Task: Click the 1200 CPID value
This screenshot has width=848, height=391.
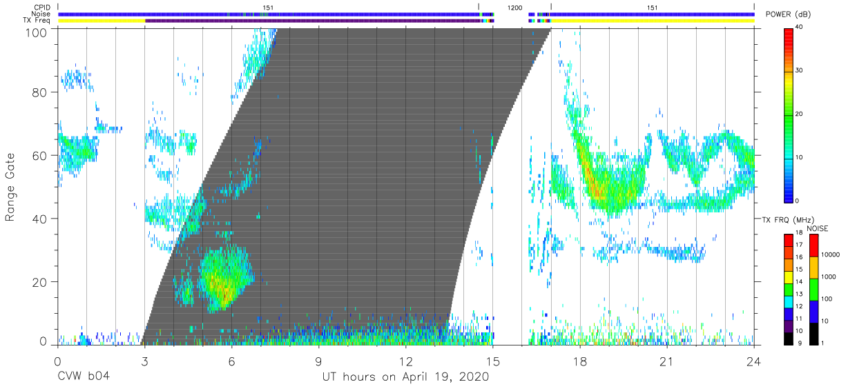Action: coord(514,8)
